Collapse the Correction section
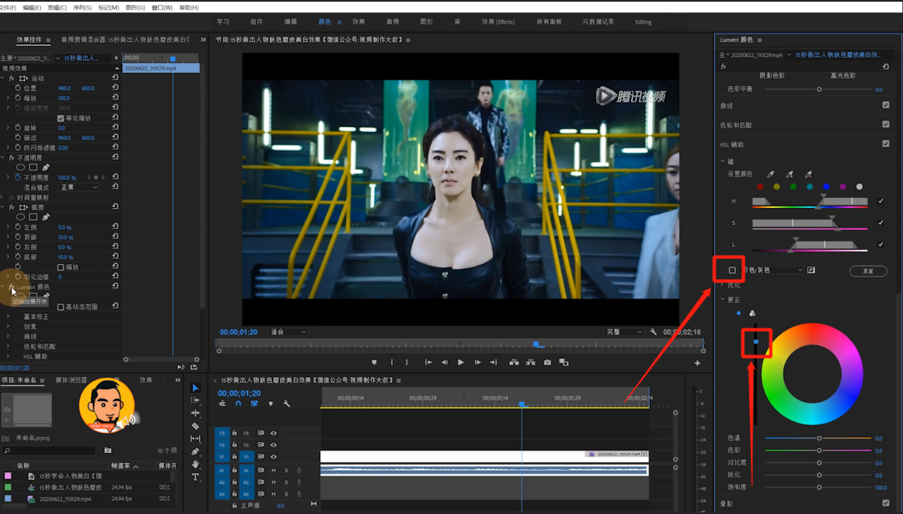This screenshot has height=514, width=903. 722,299
